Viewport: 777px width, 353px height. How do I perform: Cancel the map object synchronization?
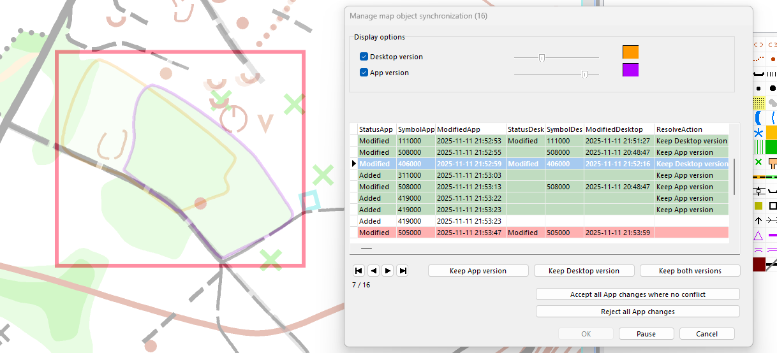click(707, 334)
